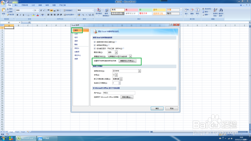Open the ribbon font size dropdown

(x=38, y=10)
